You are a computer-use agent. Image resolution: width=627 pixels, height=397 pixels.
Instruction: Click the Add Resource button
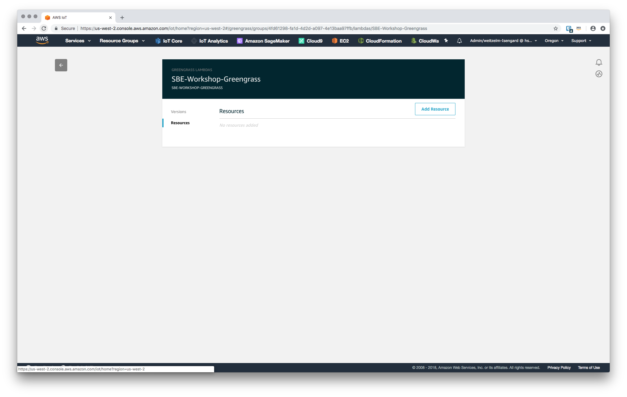435,109
